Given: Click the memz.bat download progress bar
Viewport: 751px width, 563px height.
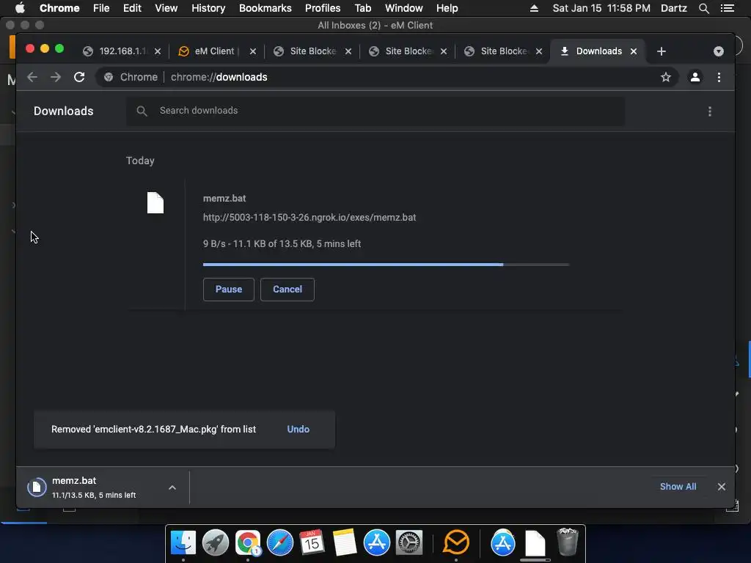Looking at the screenshot, I should pos(386,264).
